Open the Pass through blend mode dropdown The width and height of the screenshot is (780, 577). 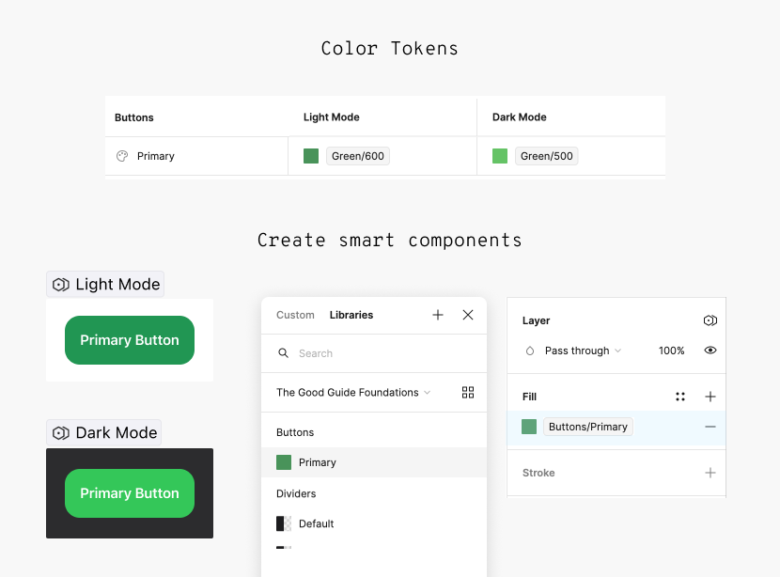(x=583, y=351)
